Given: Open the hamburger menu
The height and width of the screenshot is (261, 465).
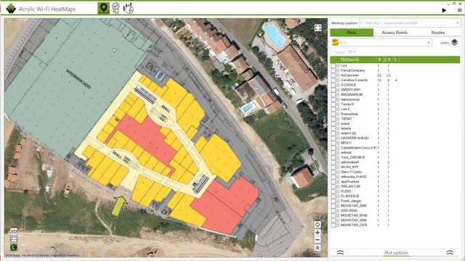Looking at the screenshot, I should tap(459, 10).
